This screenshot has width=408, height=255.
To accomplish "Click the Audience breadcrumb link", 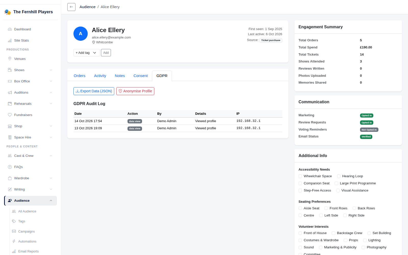I will click(x=87, y=7).
